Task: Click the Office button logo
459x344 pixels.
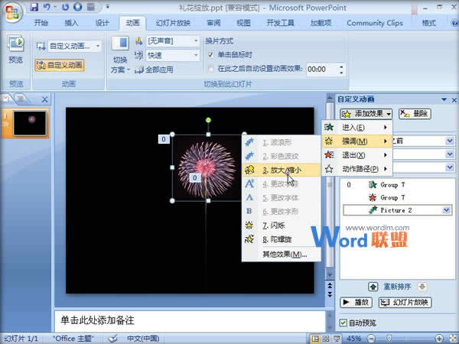Action: coord(12,12)
